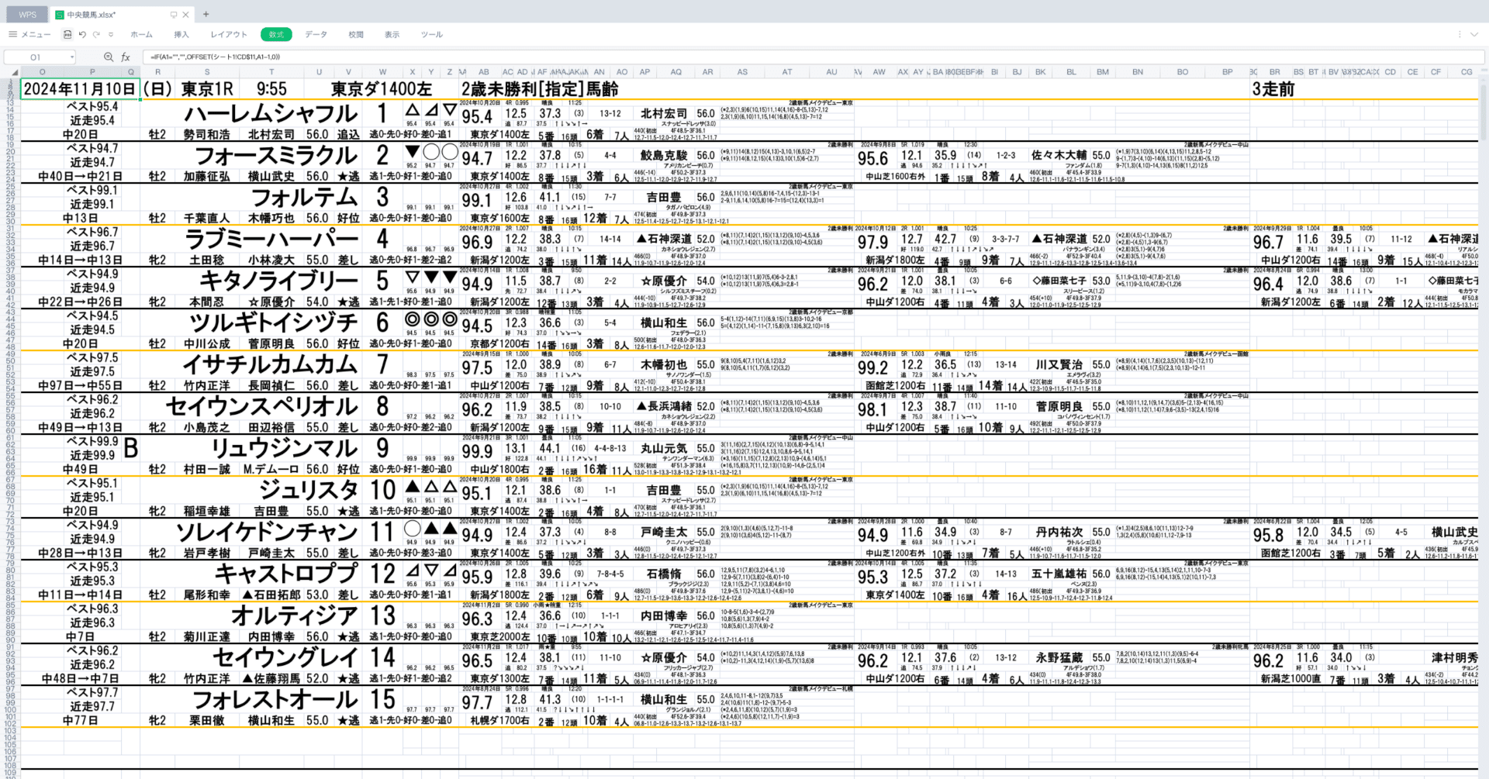Image resolution: width=1489 pixels, height=779 pixels.
Task: Select horse name セイウングレイ
Action: click(285, 657)
